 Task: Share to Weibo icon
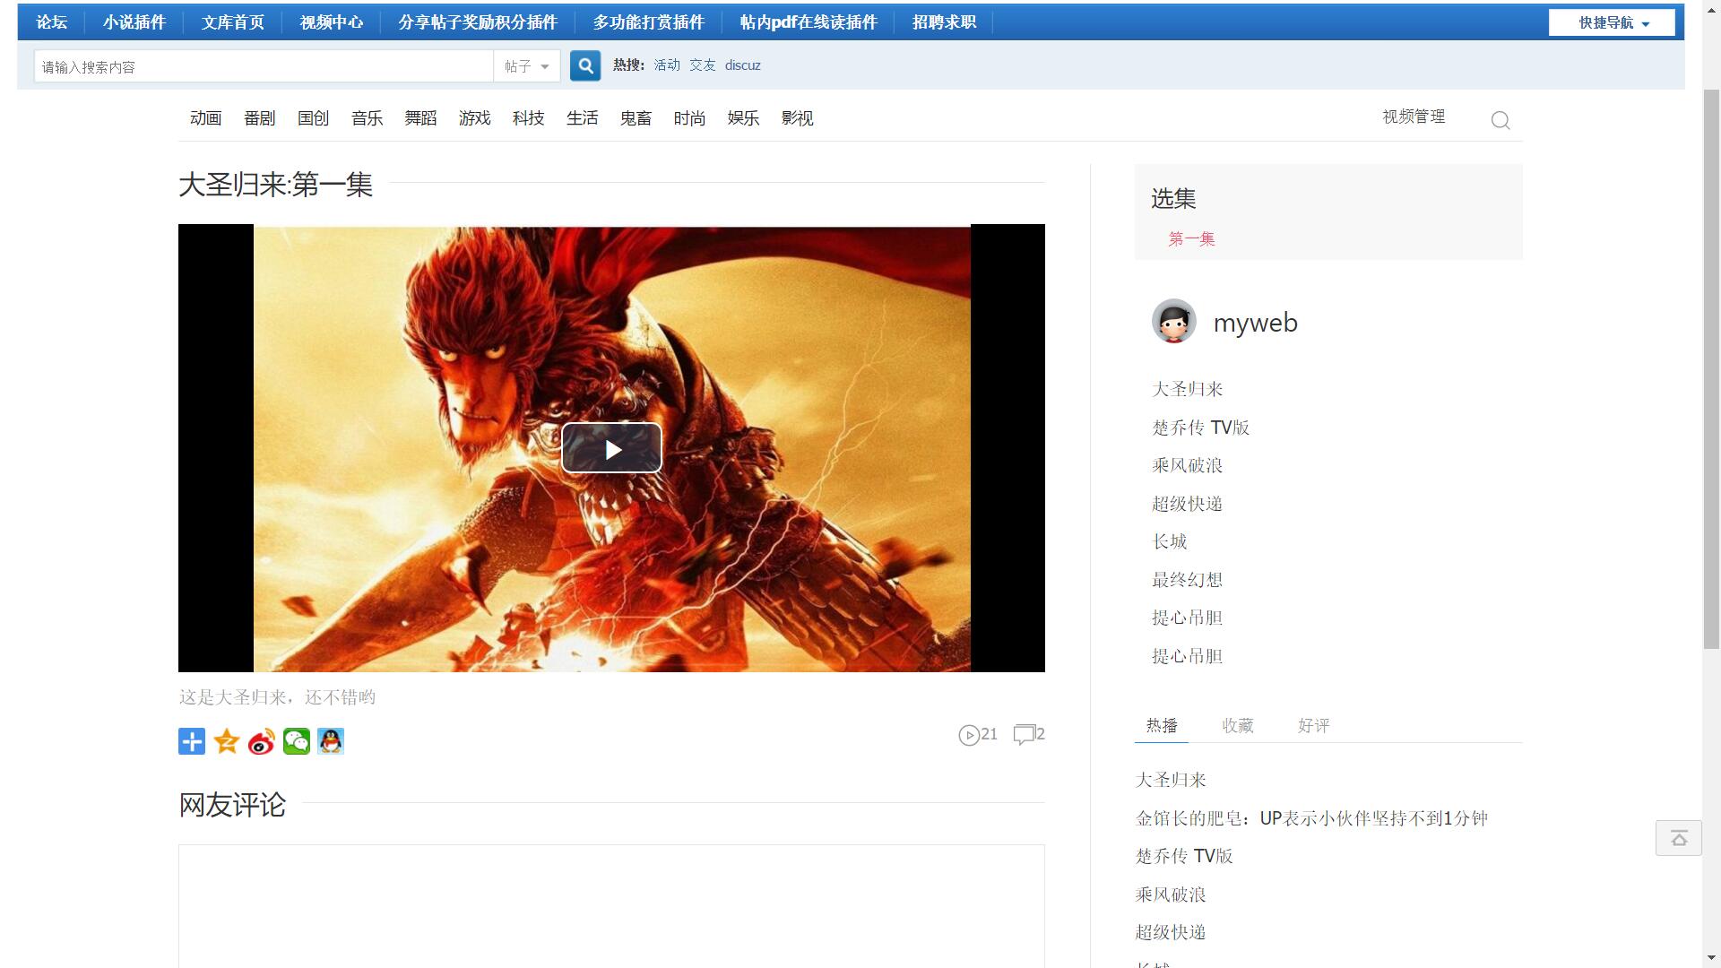coord(262,741)
